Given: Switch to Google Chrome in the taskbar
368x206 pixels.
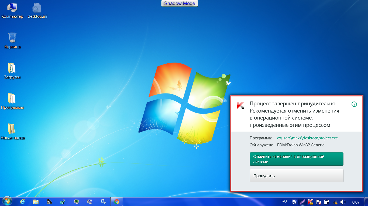Looking at the screenshot, I should coord(117,202).
